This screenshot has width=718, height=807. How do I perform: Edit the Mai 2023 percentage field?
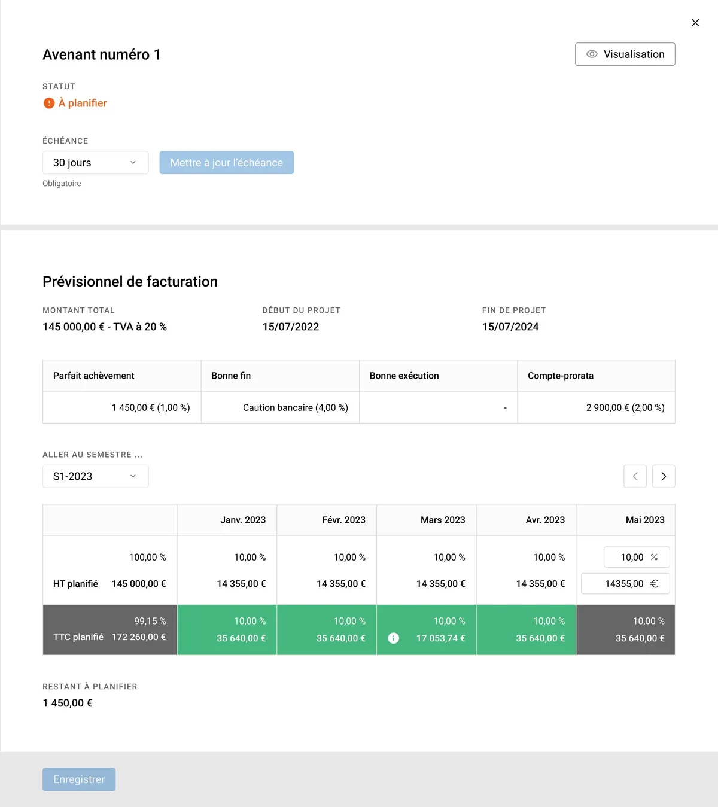[x=632, y=557]
